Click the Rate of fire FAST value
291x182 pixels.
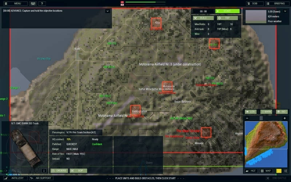tap(76, 154)
